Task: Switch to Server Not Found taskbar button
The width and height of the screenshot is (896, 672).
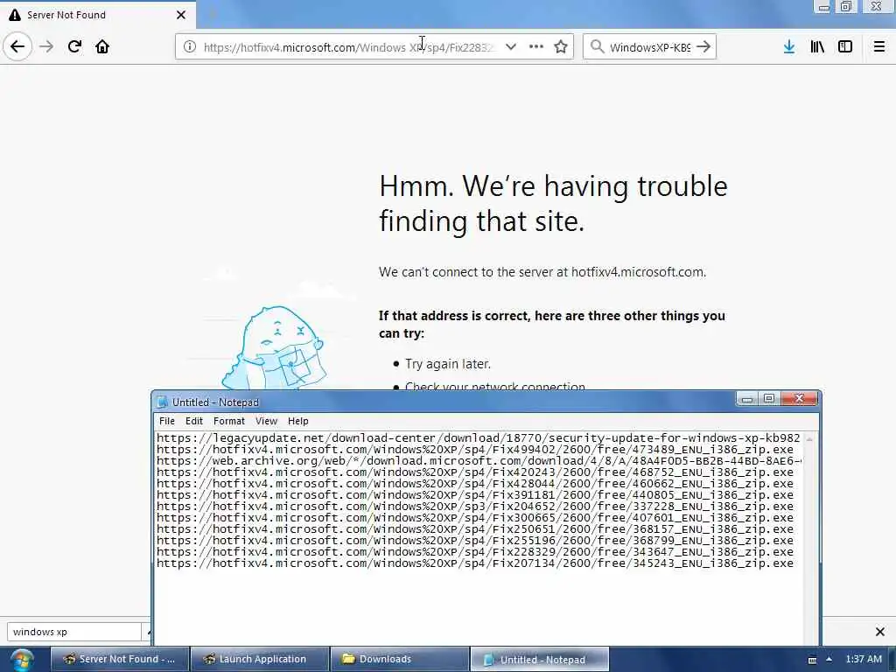Action: pyautogui.click(x=119, y=659)
